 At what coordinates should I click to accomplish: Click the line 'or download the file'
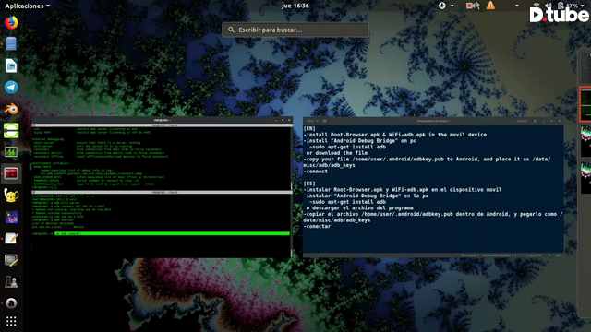point(336,153)
